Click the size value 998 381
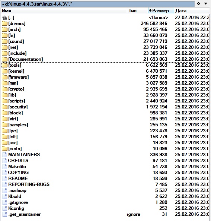Screen dimensions: 211x221 click(159, 113)
